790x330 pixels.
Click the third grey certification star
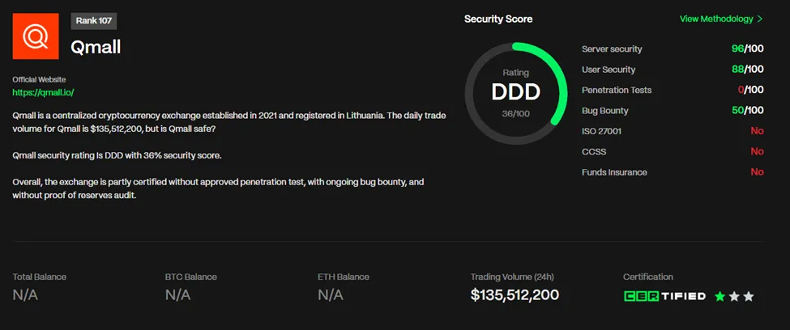coord(749,297)
